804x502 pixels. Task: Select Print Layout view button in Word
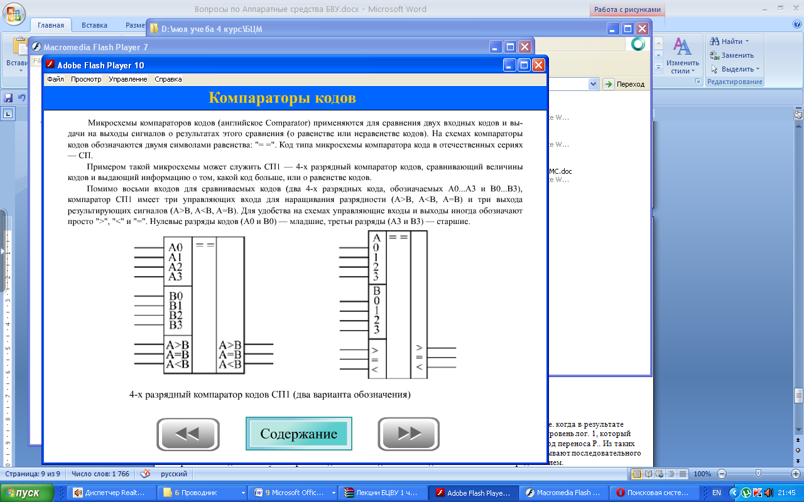click(x=637, y=474)
